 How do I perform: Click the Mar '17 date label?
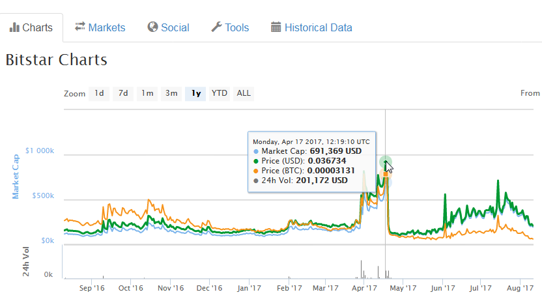click(326, 288)
